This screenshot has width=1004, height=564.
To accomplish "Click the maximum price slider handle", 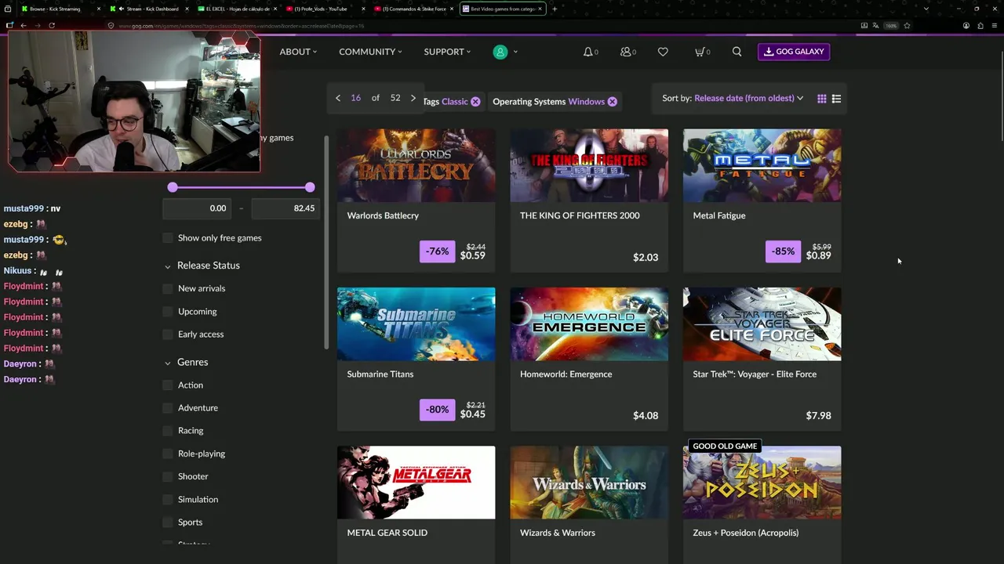I will coord(310,187).
